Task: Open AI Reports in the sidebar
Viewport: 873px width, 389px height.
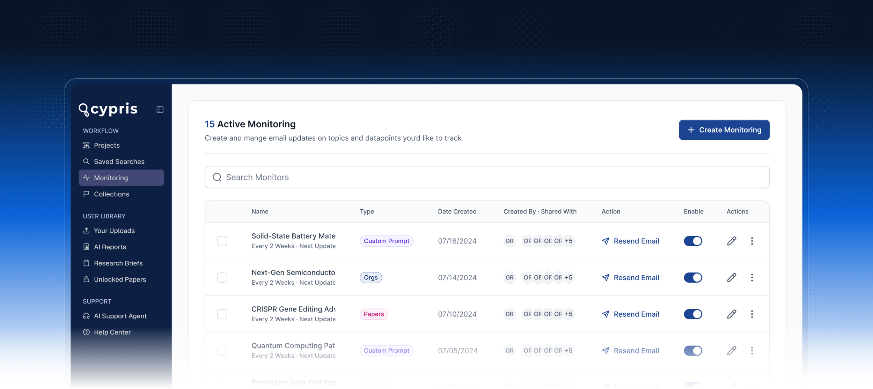Action: click(x=121, y=247)
